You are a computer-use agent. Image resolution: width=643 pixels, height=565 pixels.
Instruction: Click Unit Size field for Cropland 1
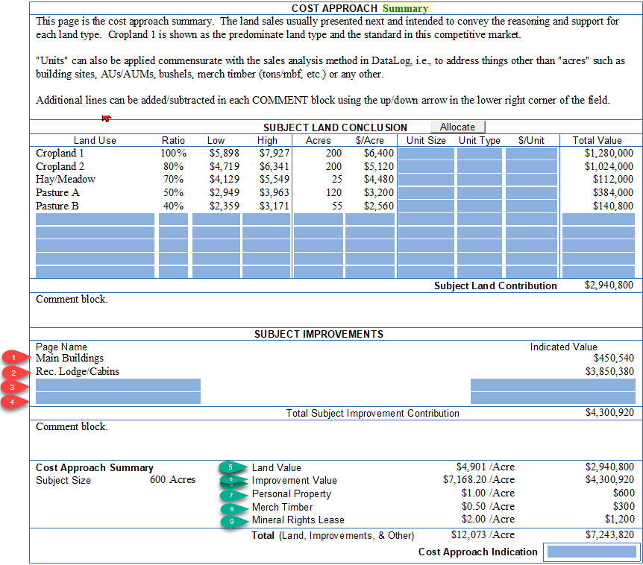[426, 153]
